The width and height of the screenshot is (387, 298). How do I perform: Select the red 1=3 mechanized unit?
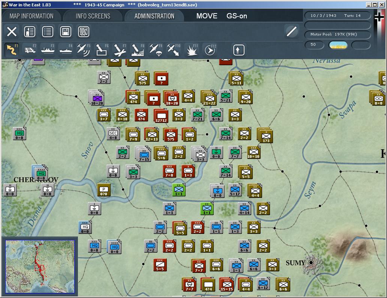coord(188,171)
